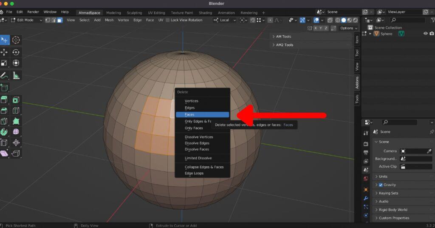
Task: Choose Dissolve Edges in Delete menu
Action: coord(203,143)
